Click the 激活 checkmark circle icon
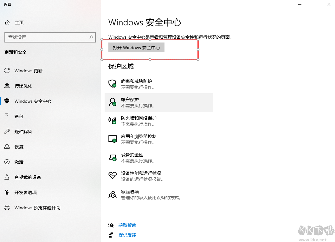Image resolution: width=335 pixels, height=242 pixels. point(7,162)
